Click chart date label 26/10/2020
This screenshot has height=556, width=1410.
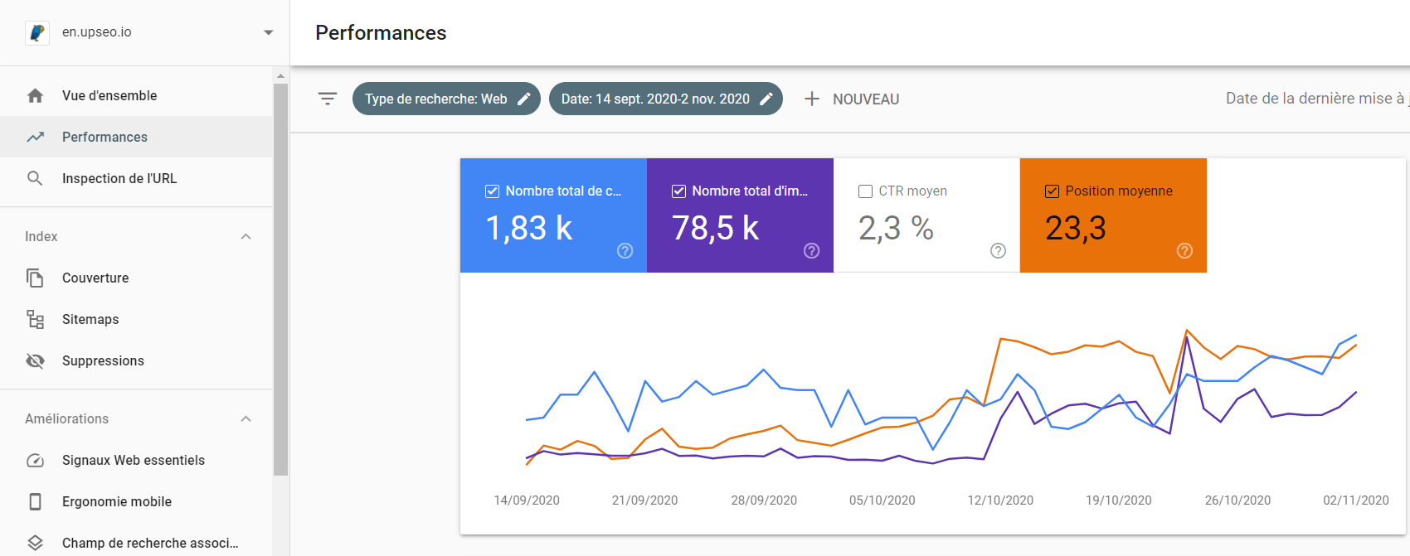tap(1237, 500)
